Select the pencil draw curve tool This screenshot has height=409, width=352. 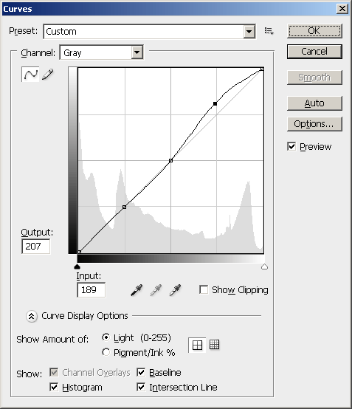[x=48, y=75]
